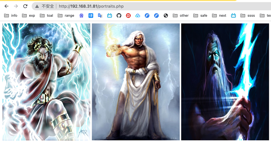The height and width of the screenshot is (143, 271).
Task: Open the safe bookmarks folder
Action: [x=200, y=16]
